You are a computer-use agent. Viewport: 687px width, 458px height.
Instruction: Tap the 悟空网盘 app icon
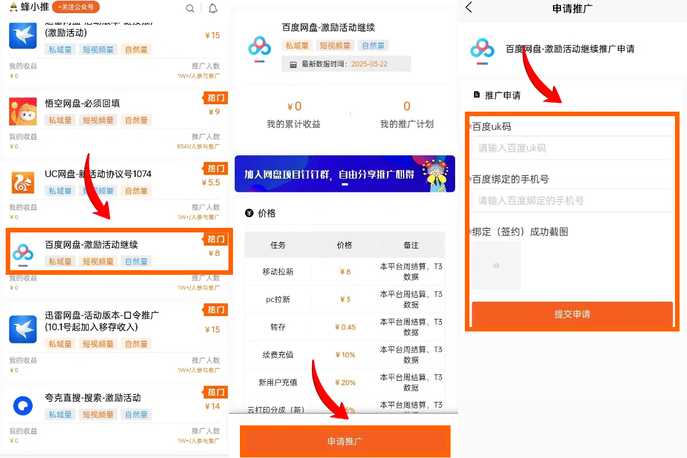click(23, 111)
